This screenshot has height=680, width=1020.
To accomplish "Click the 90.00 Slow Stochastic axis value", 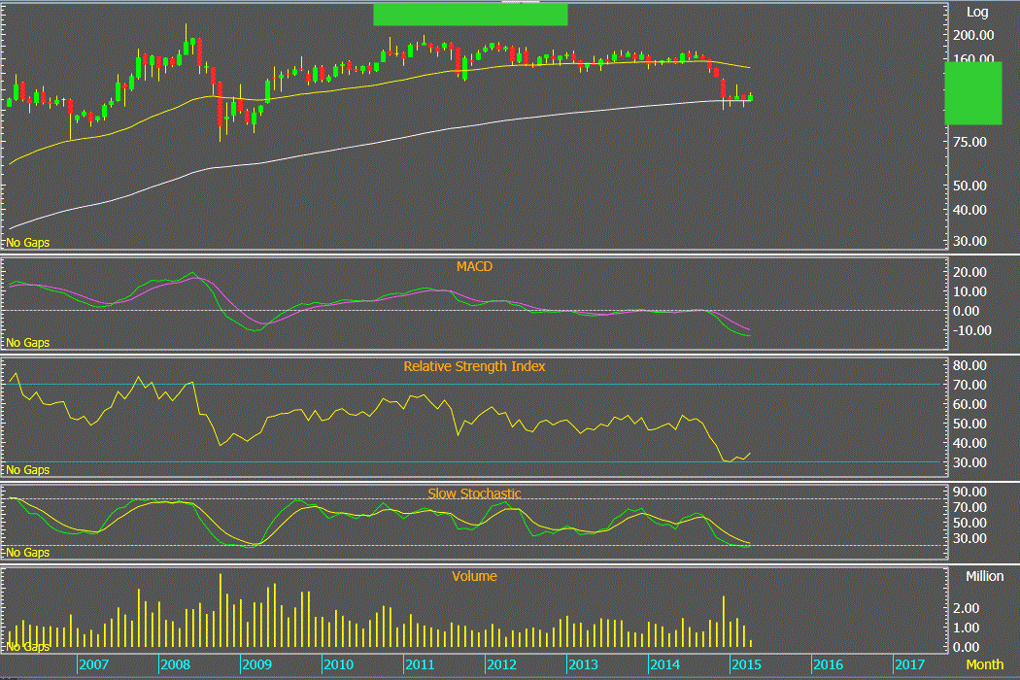I will [x=969, y=492].
